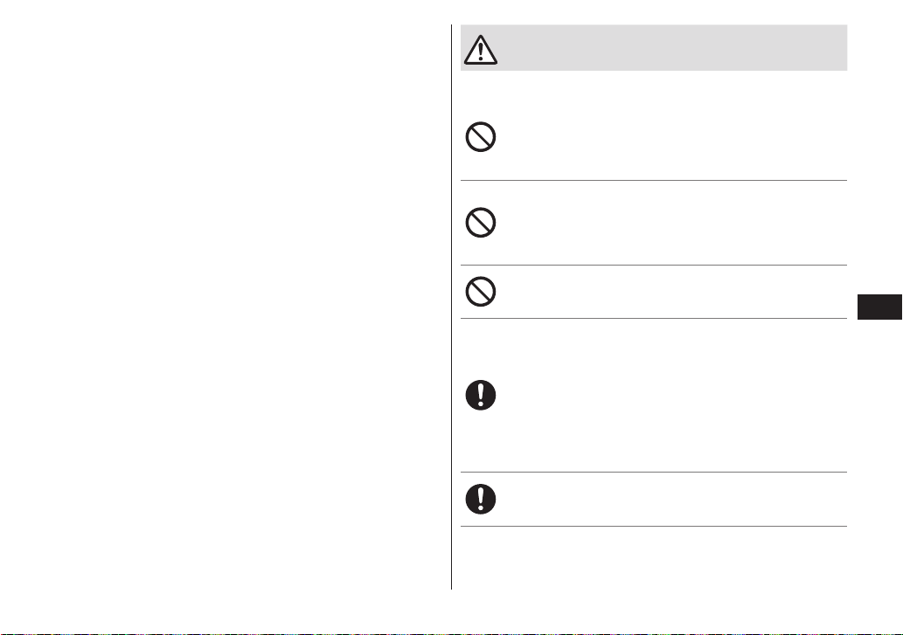Screen dimensions: 903x635
Task: Select the lowest prohibition circle icon
Action: [480, 292]
